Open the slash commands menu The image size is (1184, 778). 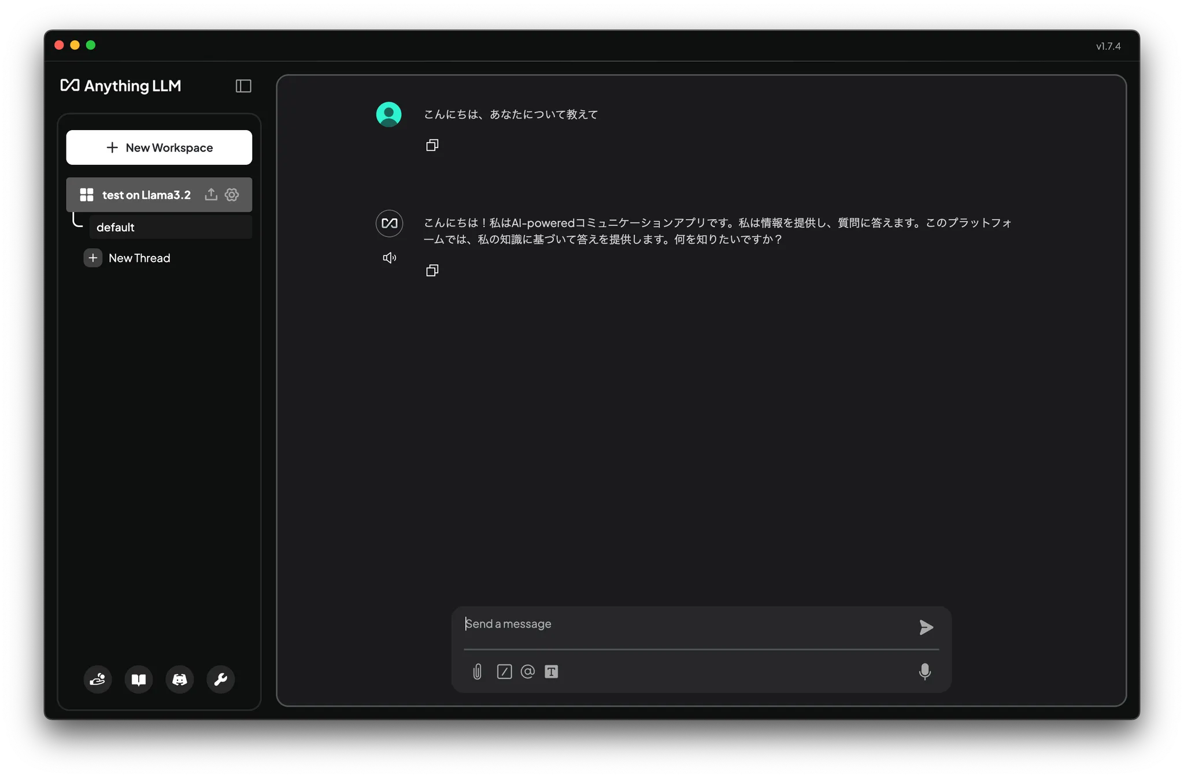[504, 672]
